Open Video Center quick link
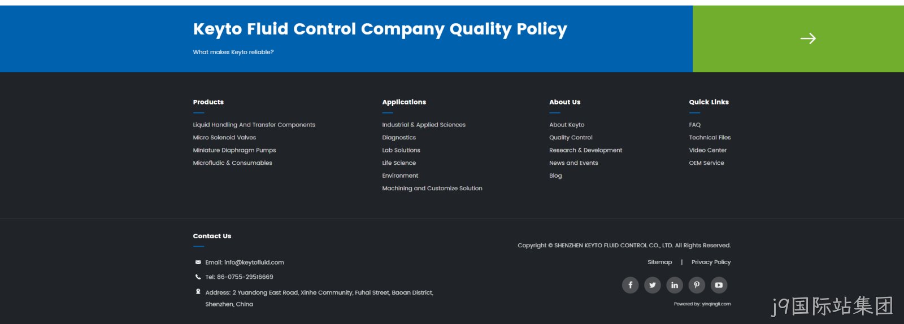Image resolution: width=904 pixels, height=324 pixels. coord(707,150)
